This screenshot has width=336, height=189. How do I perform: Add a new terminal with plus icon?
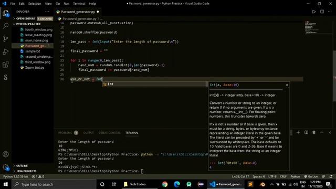298,133
